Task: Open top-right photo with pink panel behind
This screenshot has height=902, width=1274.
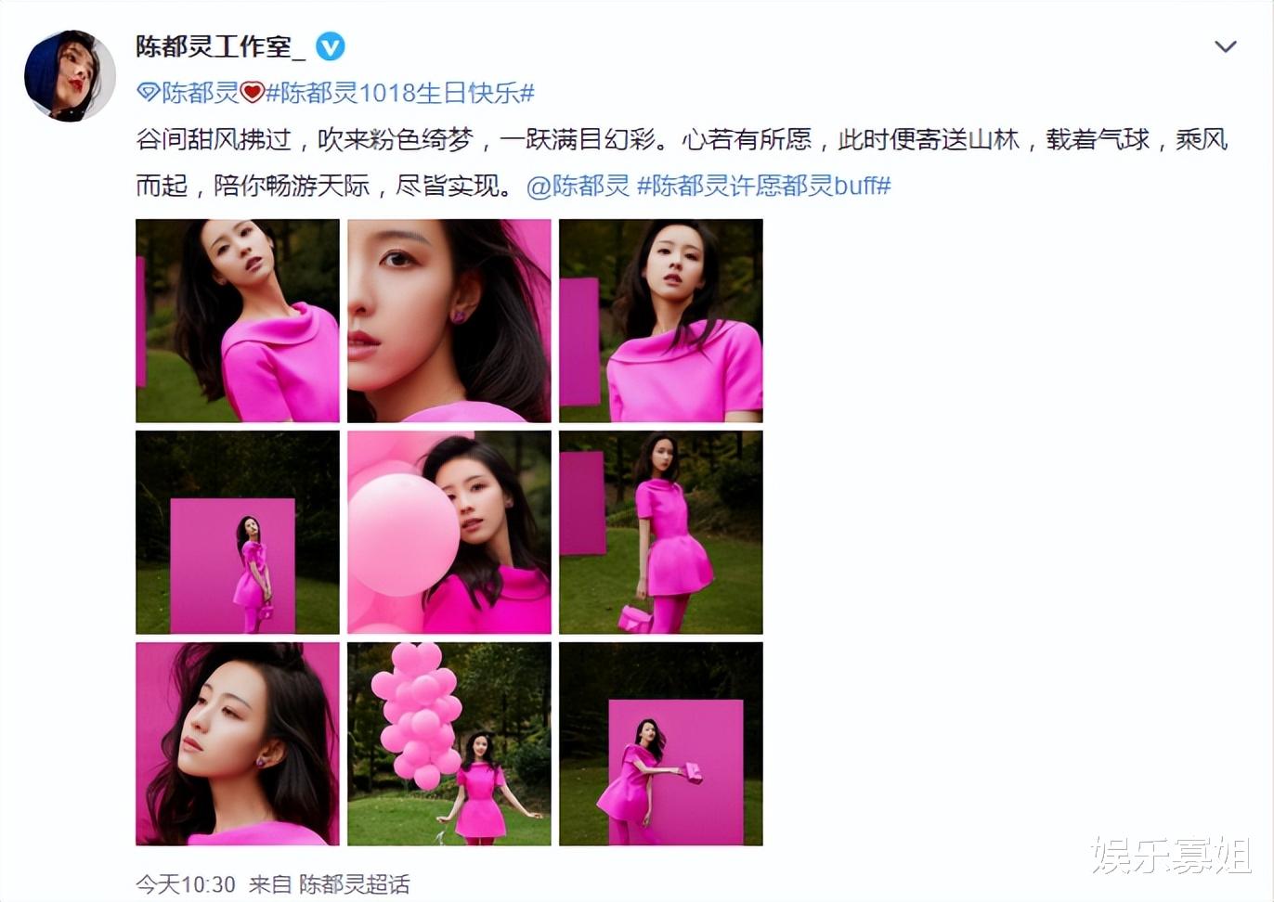Action: coord(661,321)
